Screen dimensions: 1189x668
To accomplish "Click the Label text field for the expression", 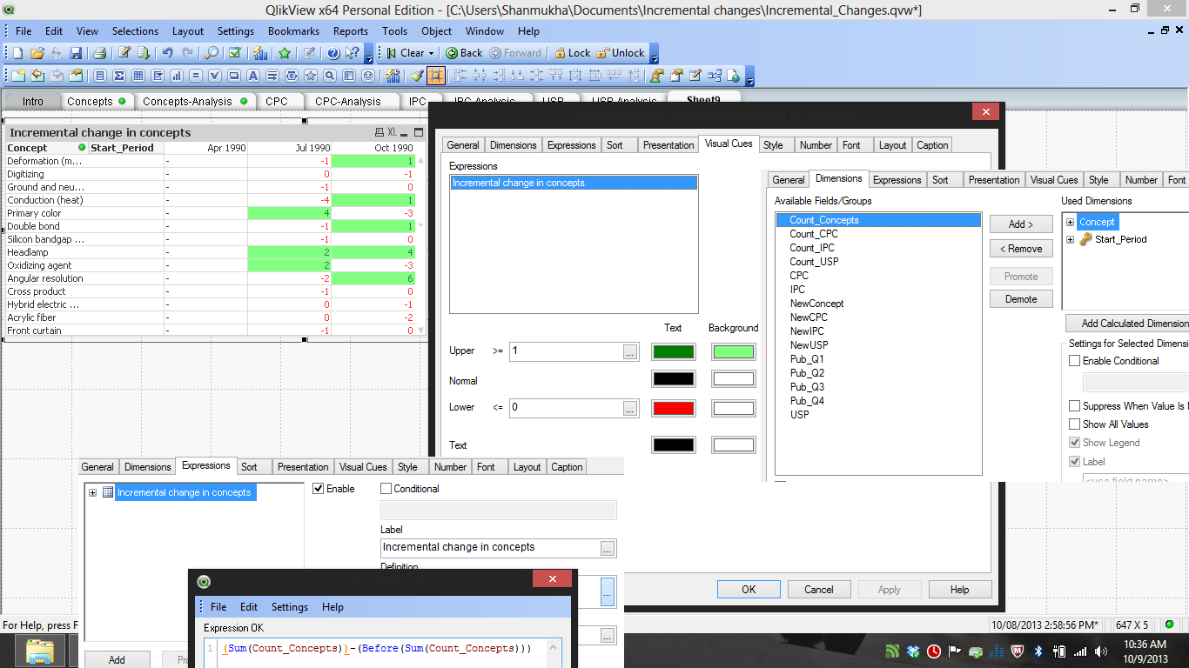I will [490, 548].
